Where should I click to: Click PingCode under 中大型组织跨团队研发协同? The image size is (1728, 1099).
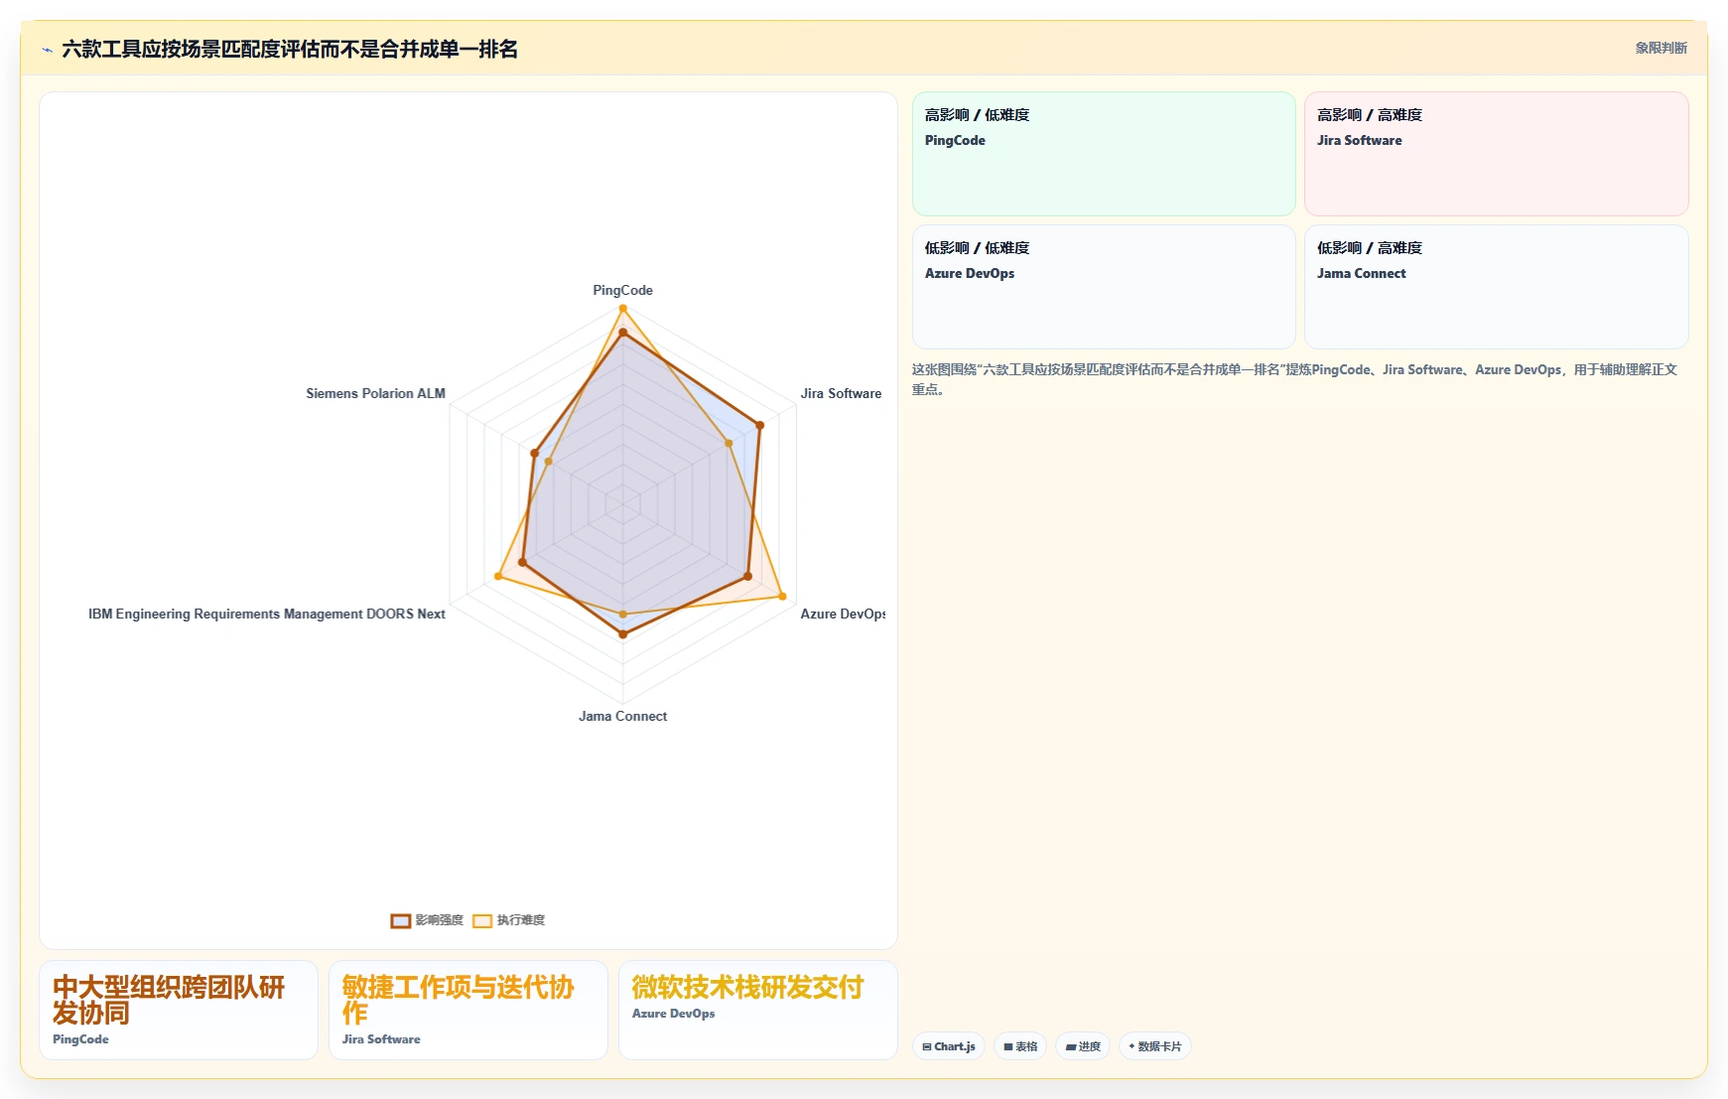click(x=80, y=1039)
